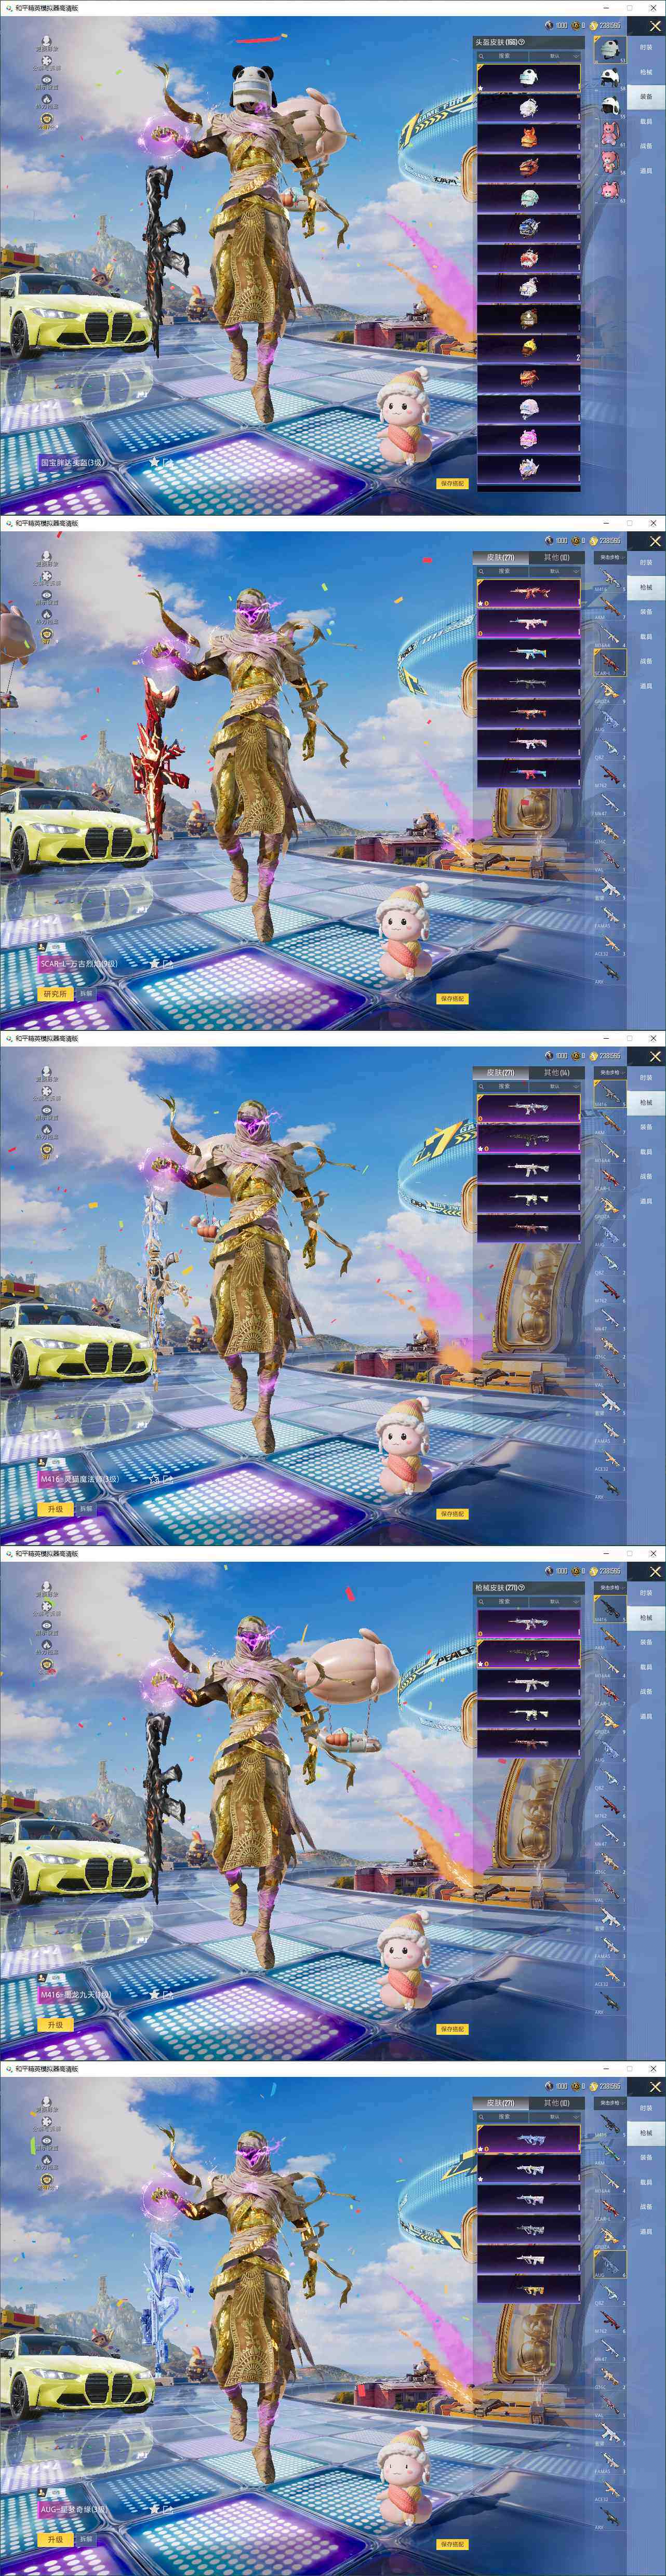Click 升级 in the M416-墨龙九天 window
The height and width of the screenshot is (2576, 666).
(x=55, y=2024)
